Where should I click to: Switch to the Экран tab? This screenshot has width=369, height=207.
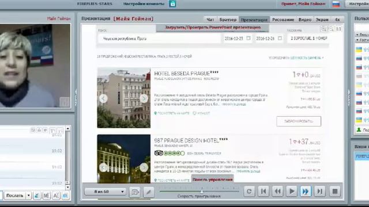pyautogui.click(x=322, y=20)
